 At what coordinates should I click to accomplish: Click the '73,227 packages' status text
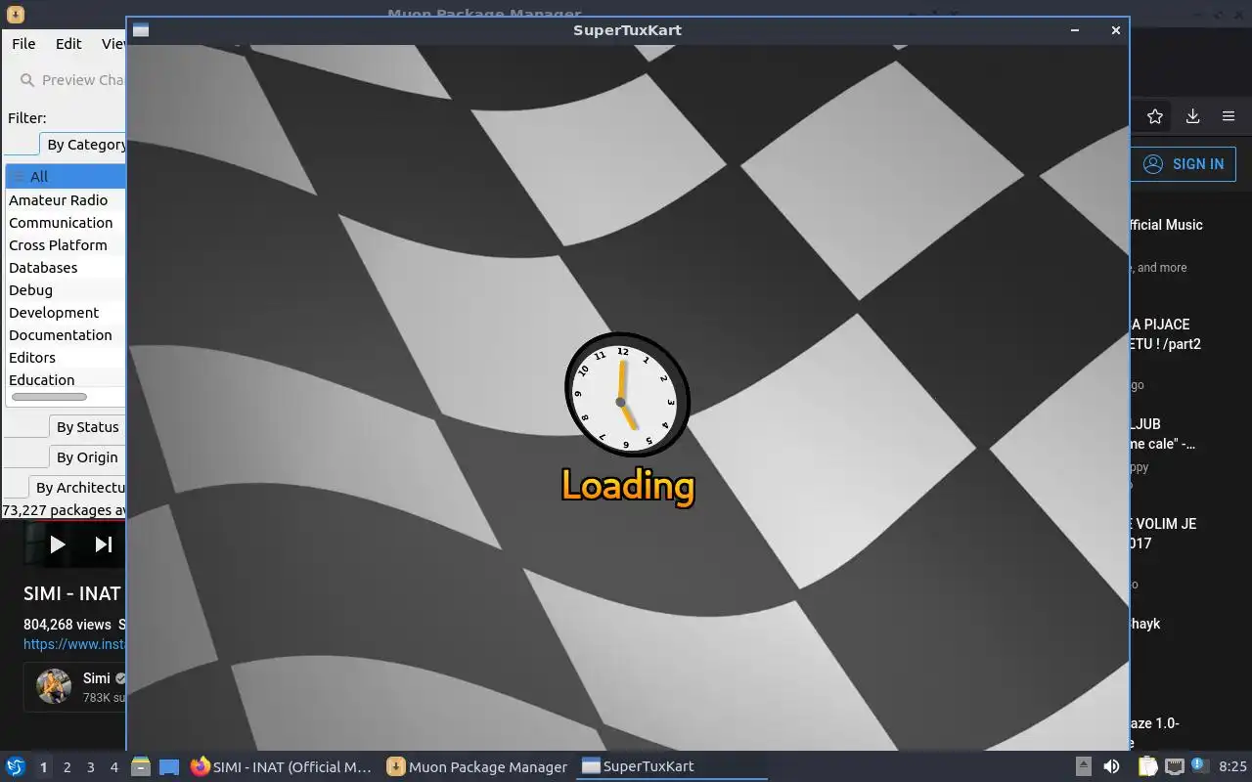64,510
